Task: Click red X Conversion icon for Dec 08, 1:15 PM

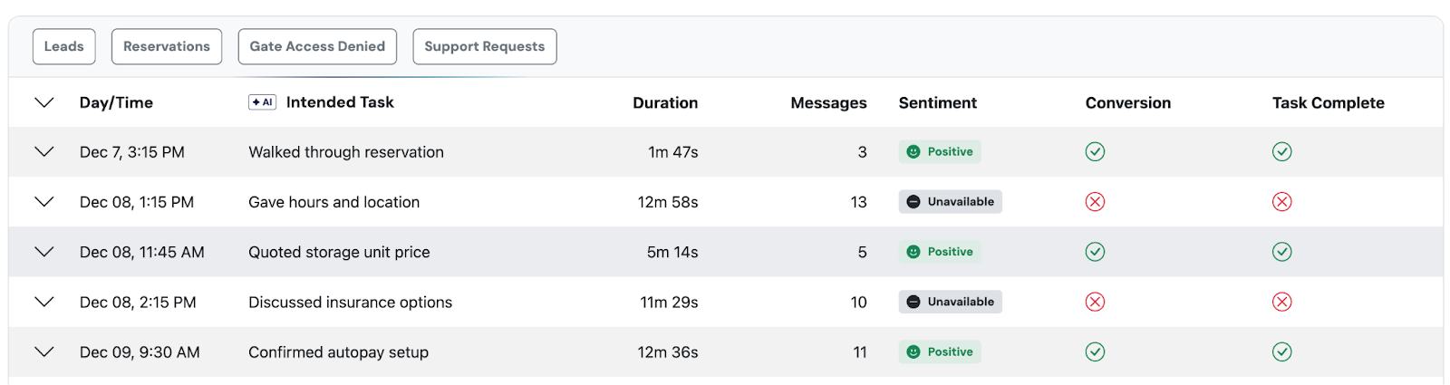Action: (x=1095, y=202)
